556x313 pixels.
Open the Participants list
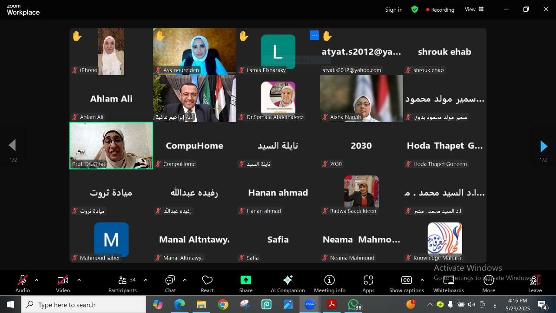123,284
